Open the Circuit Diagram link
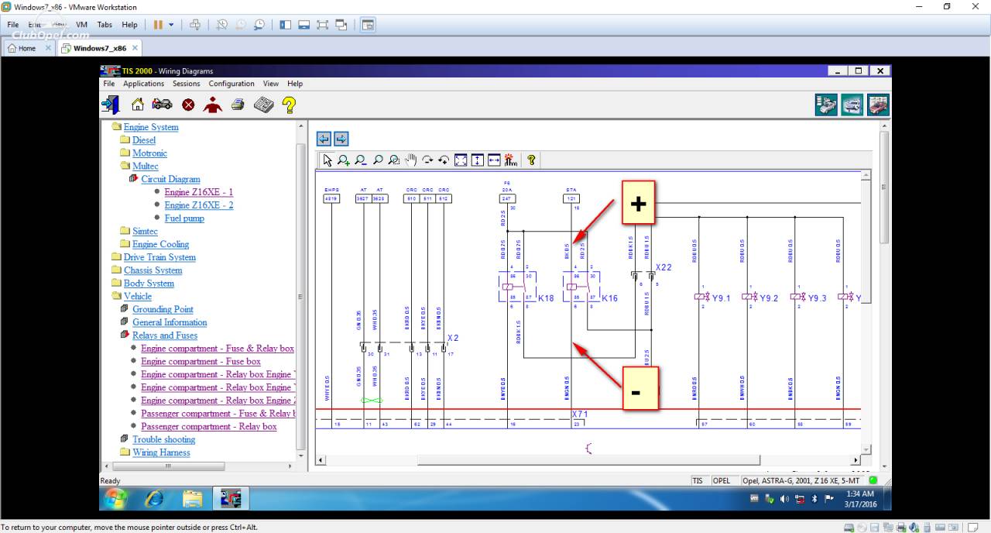The width and height of the screenshot is (991, 533). click(x=170, y=179)
